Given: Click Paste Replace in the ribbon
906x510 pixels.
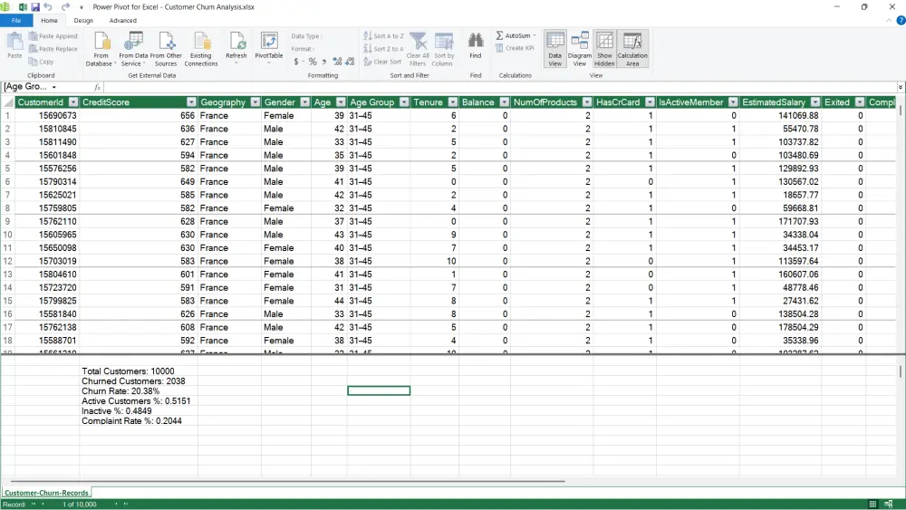Looking at the screenshot, I should pyautogui.click(x=53, y=49).
